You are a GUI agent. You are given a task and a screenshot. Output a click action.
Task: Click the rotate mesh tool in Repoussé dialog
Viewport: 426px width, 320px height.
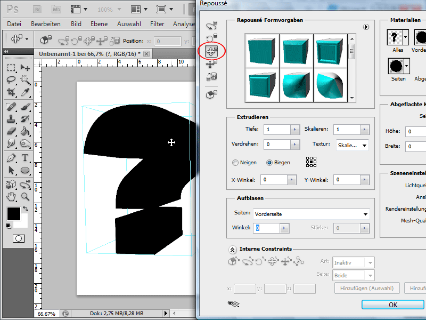[x=211, y=25]
